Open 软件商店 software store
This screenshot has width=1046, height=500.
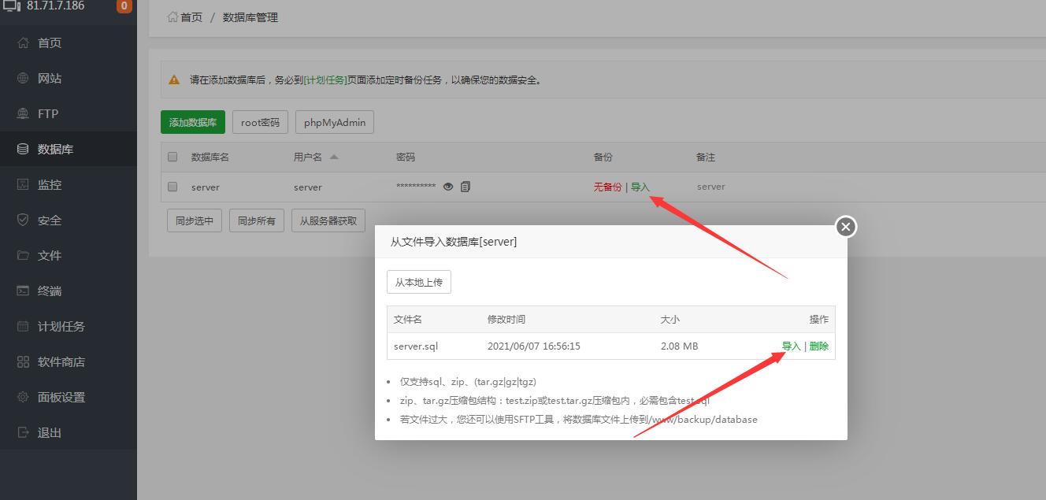(x=61, y=362)
